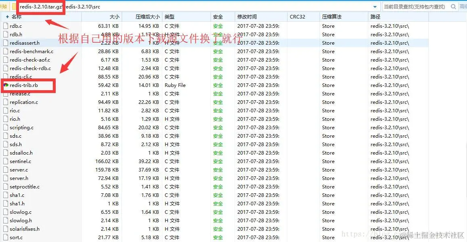This screenshot has height=242, width=467.
Task: Select the sha1.h file
Action: click(17, 204)
